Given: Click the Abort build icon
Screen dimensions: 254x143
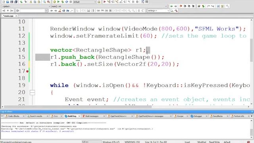Looking at the screenshot, I should tap(71, 2).
